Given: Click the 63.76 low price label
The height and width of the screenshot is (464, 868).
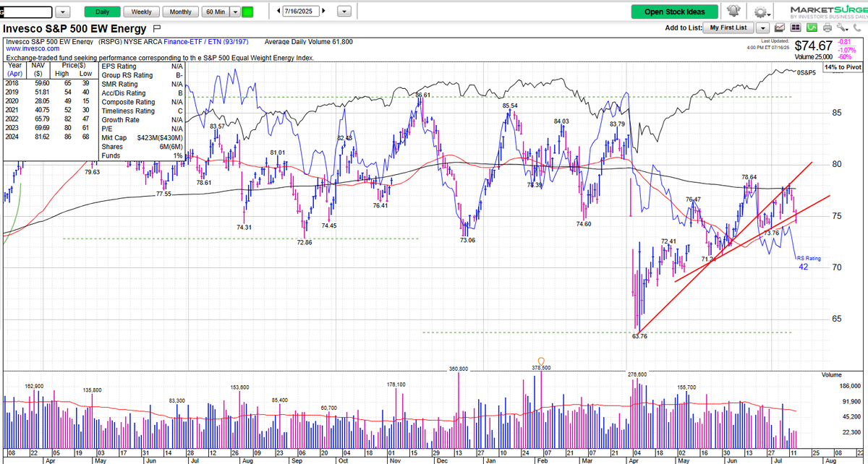Looking at the screenshot, I should tap(639, 336).
